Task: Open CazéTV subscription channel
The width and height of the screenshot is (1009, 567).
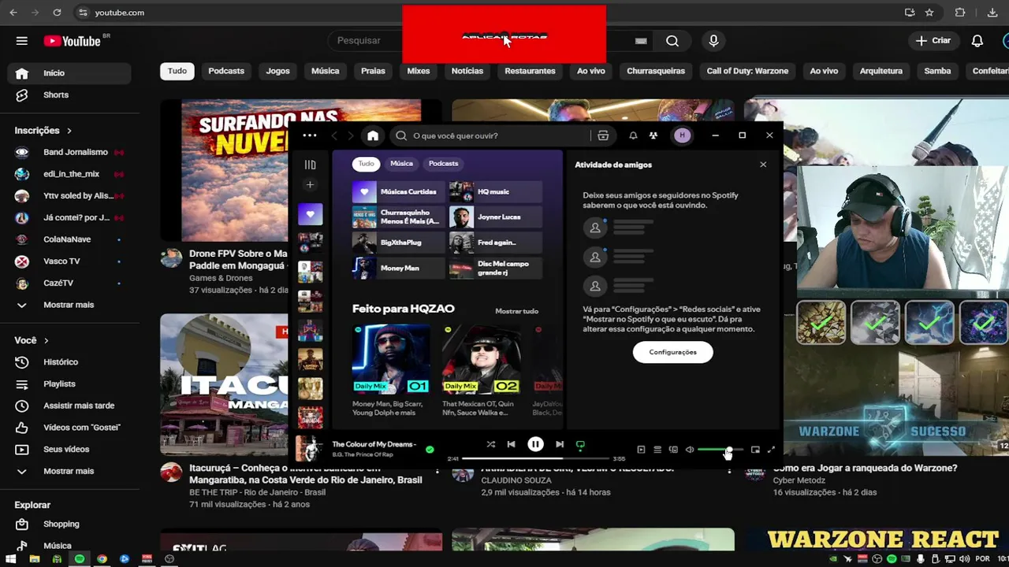Action: point(69,283)
